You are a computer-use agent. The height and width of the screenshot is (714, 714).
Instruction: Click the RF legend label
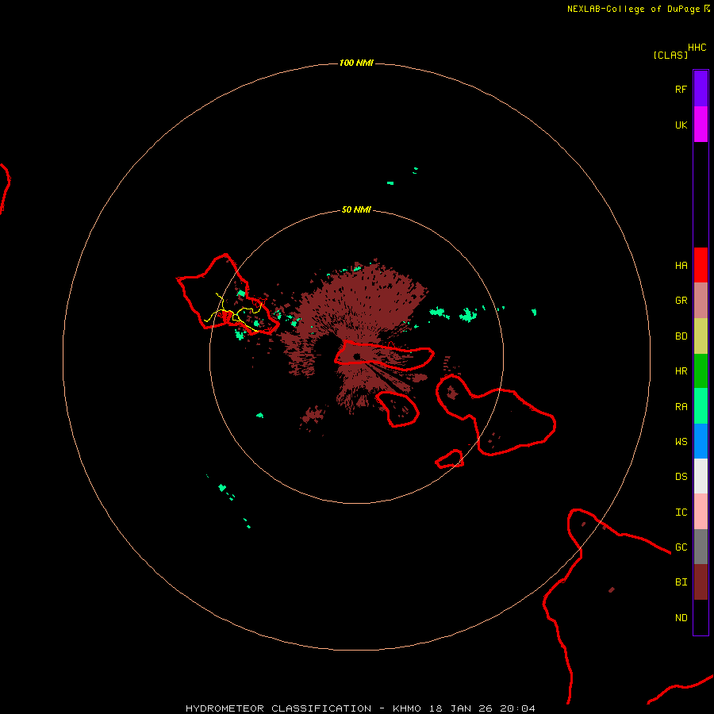(681, 89)
